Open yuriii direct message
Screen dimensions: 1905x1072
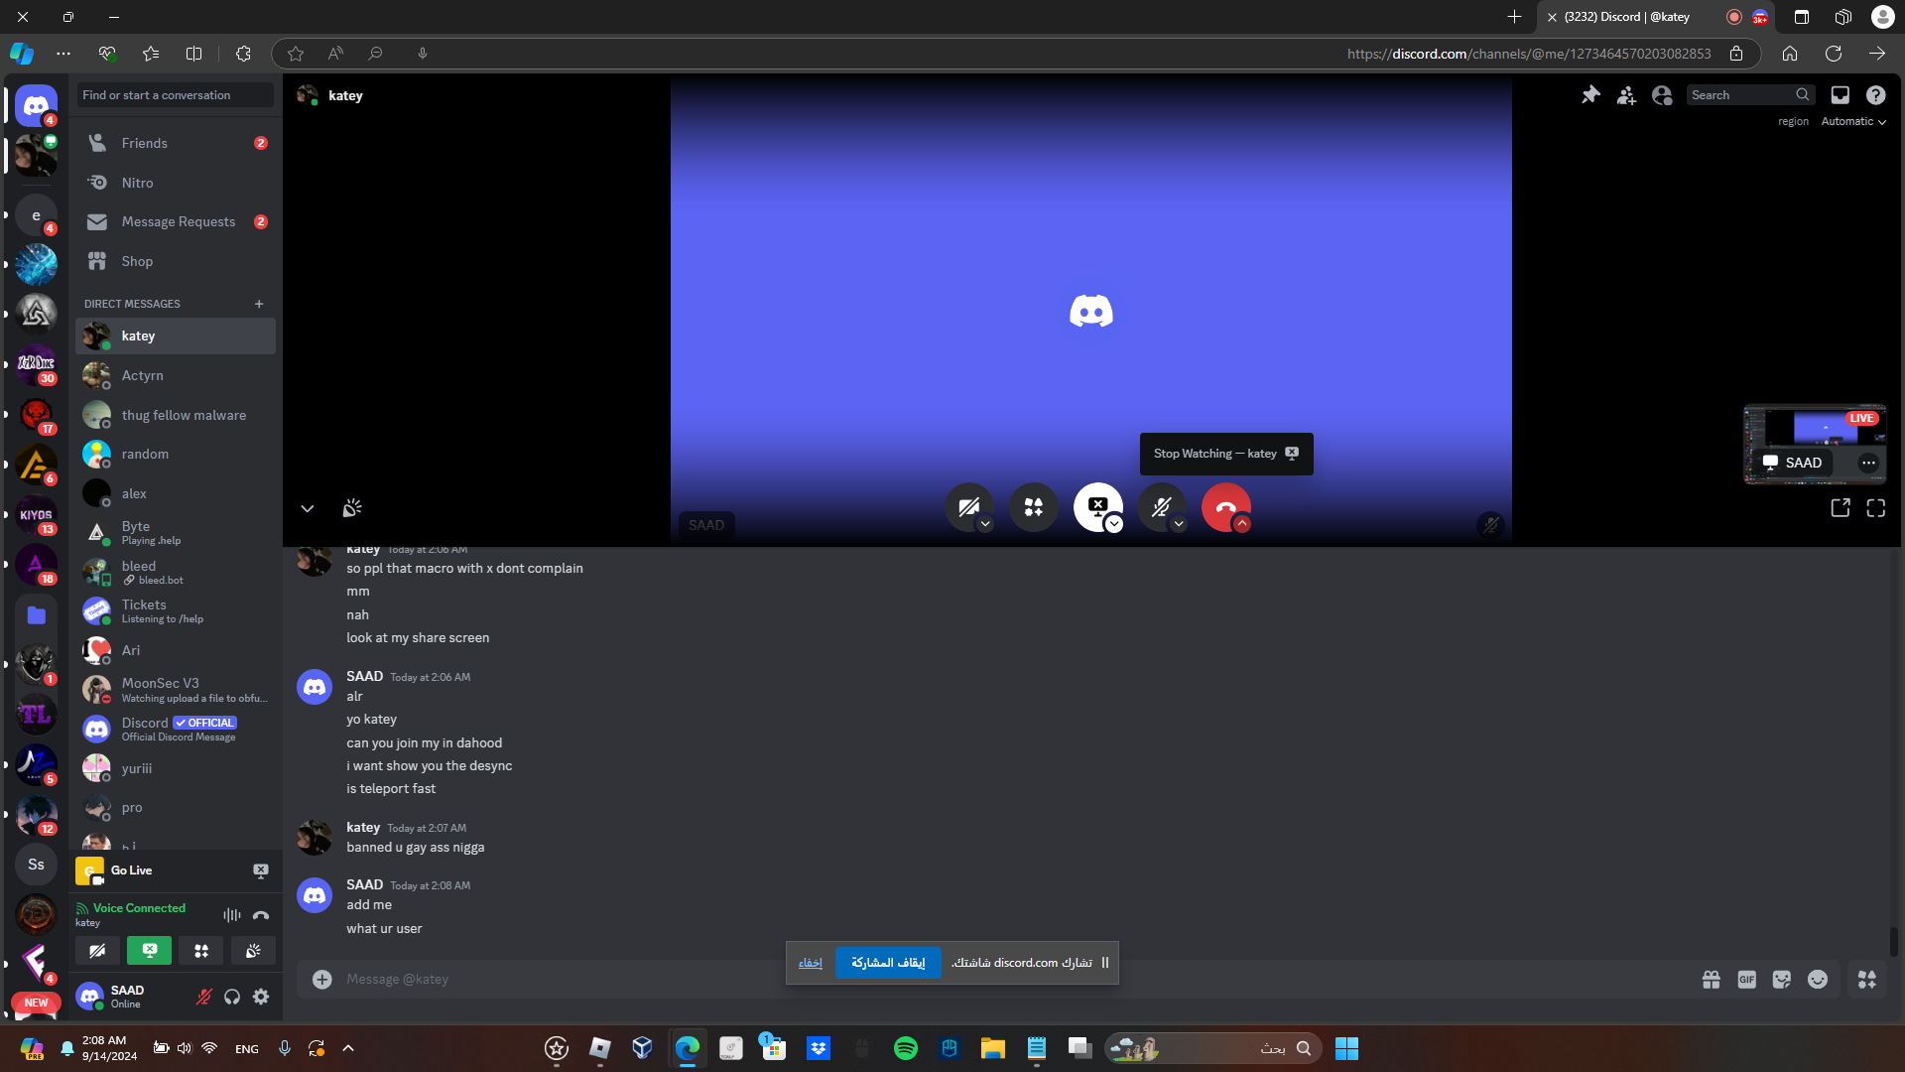[x=176, y=768]
